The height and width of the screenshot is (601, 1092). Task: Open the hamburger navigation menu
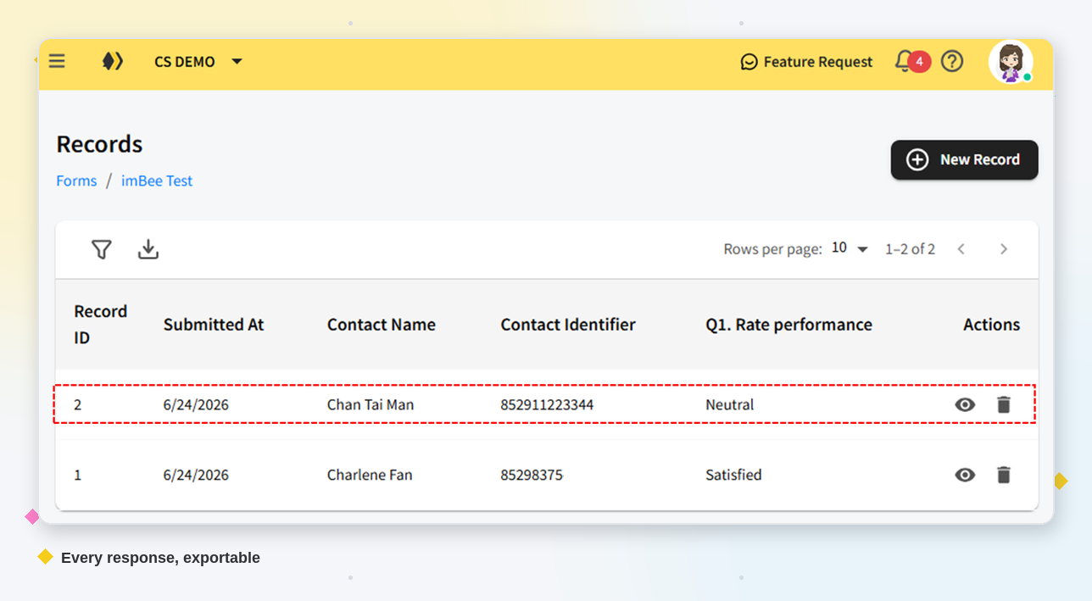(57, 61)
